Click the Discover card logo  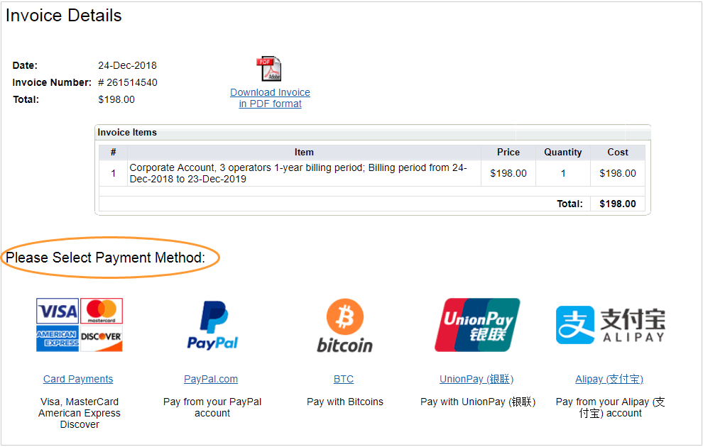102,338
